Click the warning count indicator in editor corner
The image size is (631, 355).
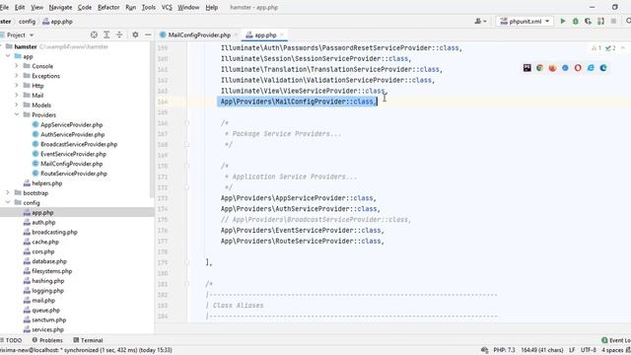coord(596,48)
